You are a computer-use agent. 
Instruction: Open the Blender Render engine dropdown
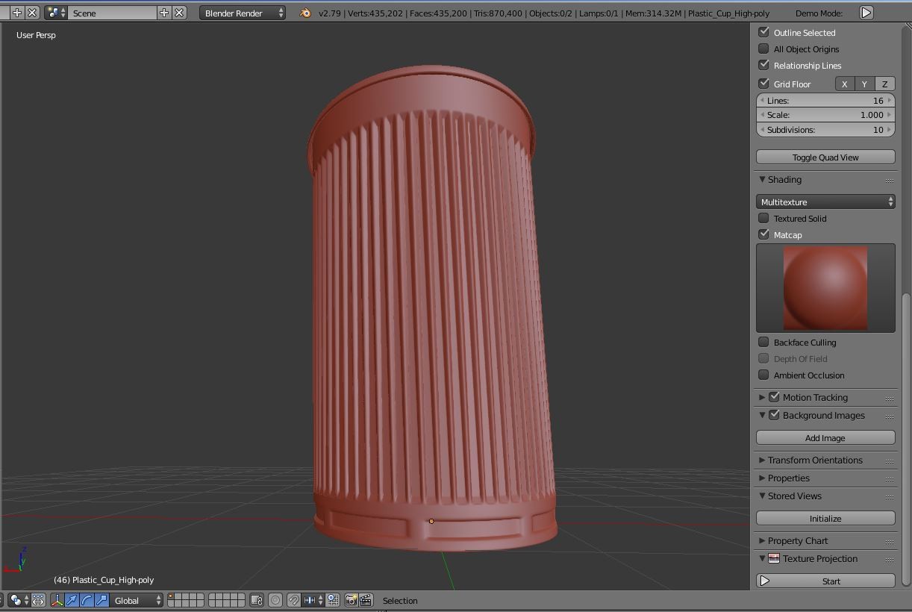pyautogui.click(x=243, y=12)
